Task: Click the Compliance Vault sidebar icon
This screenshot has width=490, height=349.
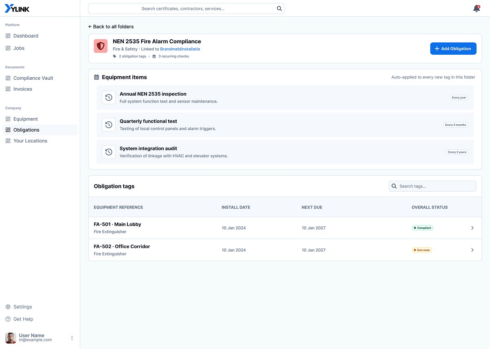Action: click(8, 78)
